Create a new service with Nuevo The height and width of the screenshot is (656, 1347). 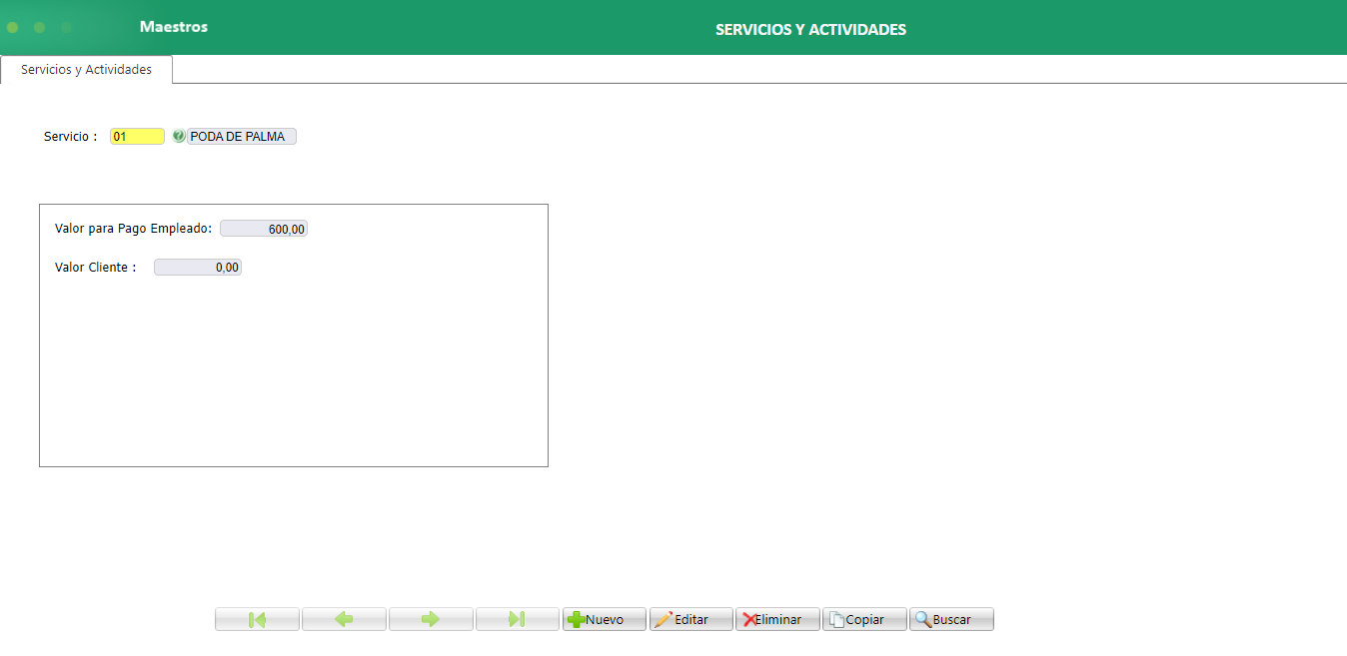[605, 619]
